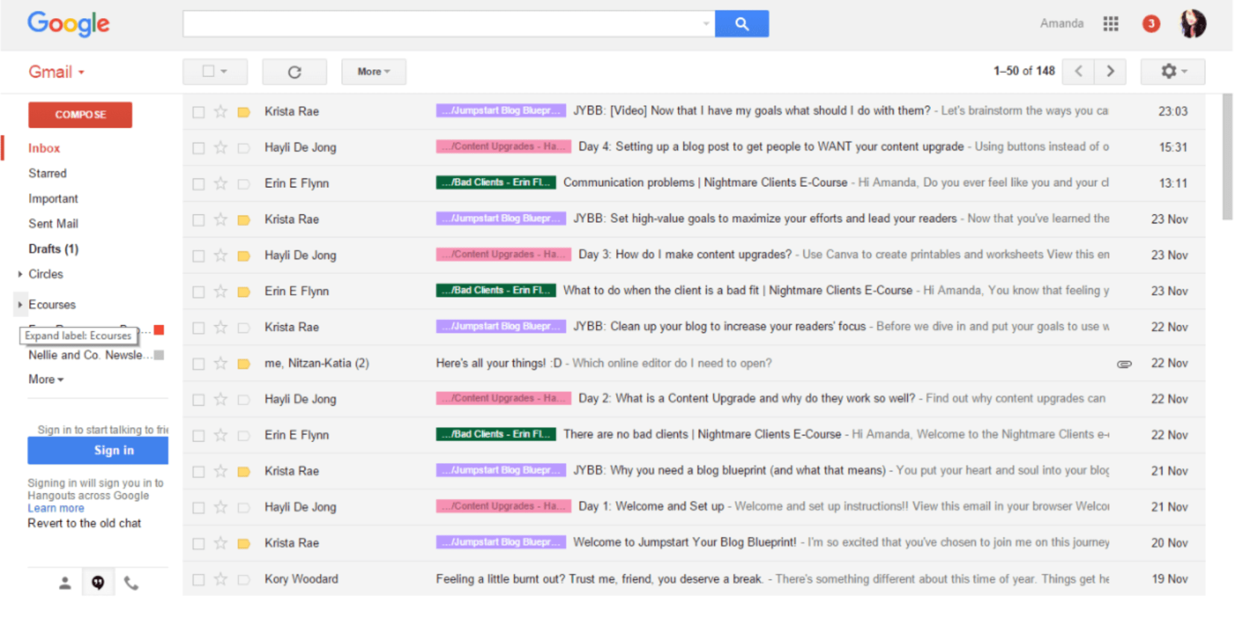Open the account profile picture
The height and width of the screenshot is (618, 1236).
tap(1193, 24)
